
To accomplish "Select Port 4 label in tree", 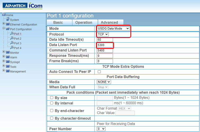I will [18, 48].
